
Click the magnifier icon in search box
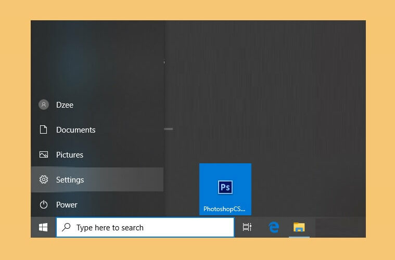(66, 227)
